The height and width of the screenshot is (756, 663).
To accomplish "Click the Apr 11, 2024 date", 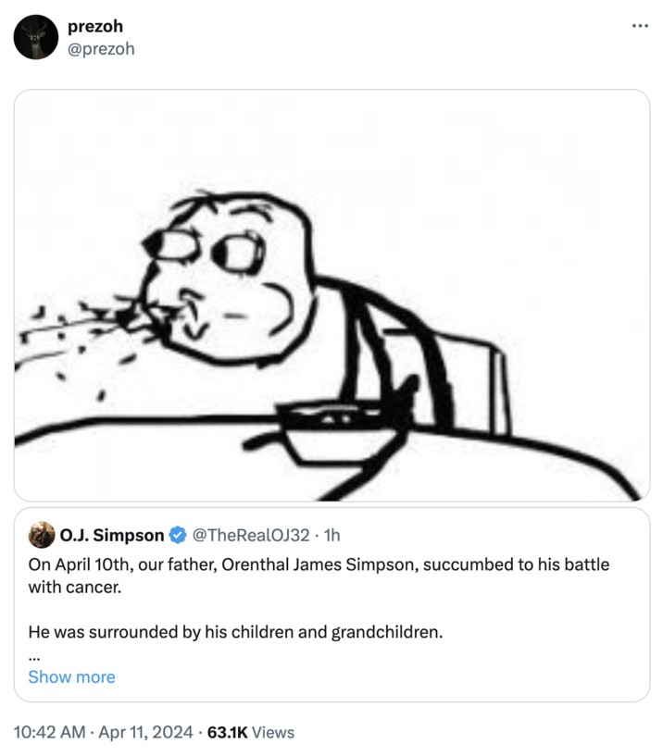I will pos(148,732).
